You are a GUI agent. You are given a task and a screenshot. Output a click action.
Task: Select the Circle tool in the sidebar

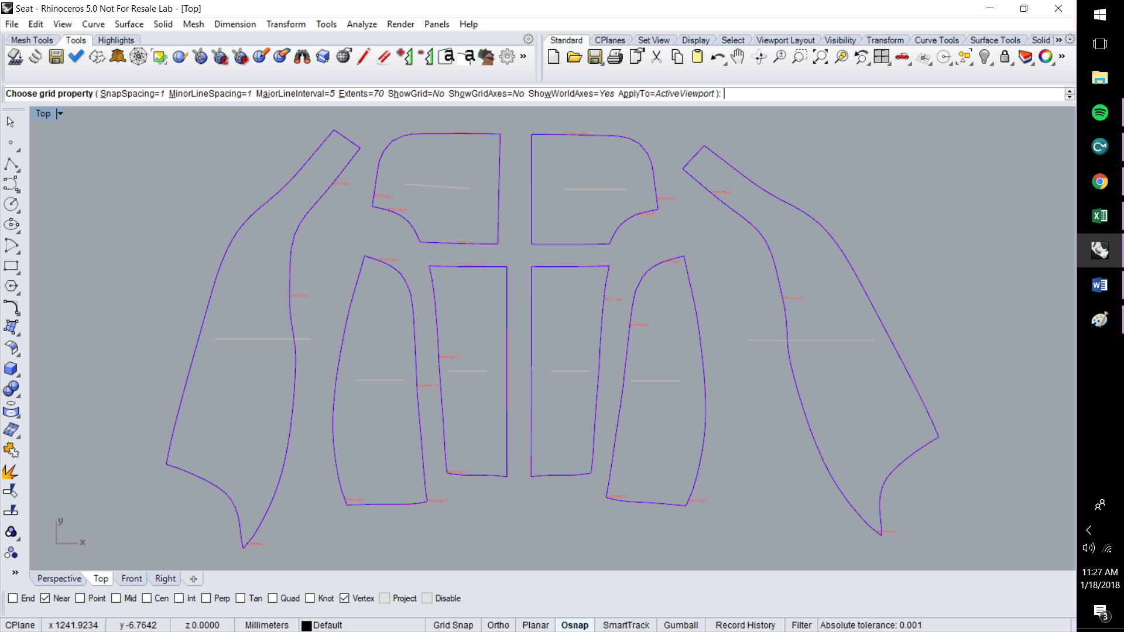point(12,204)
